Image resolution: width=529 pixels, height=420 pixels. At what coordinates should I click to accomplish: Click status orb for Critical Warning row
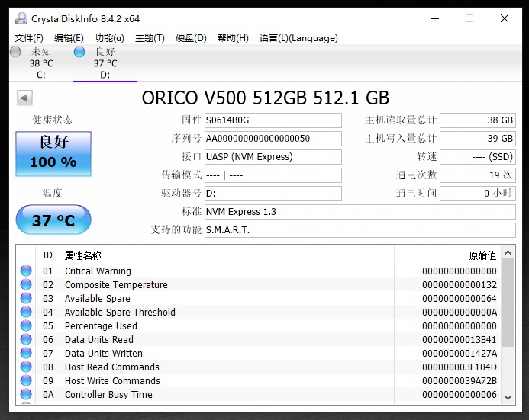(x=26, y=271)
